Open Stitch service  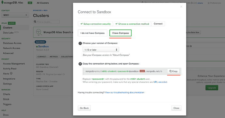point(6,99)
